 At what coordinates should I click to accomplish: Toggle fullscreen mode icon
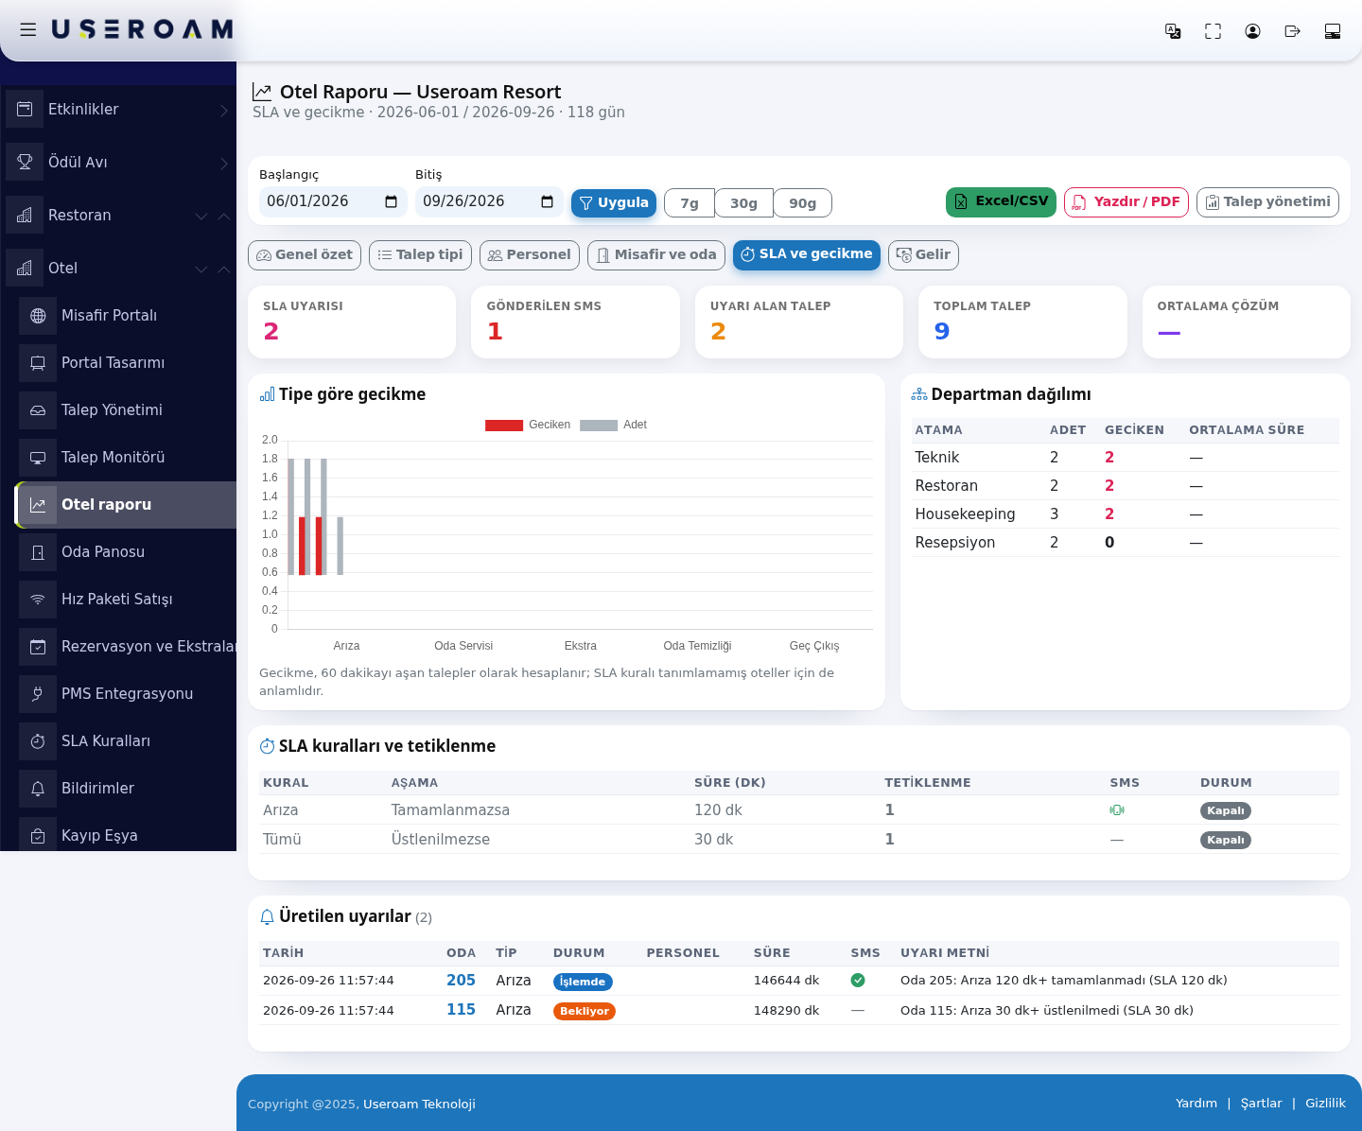tap(1213, 31)
